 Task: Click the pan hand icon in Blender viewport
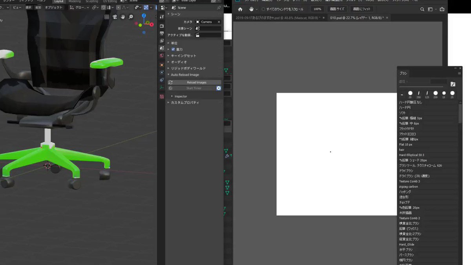[x=123, y=17]
